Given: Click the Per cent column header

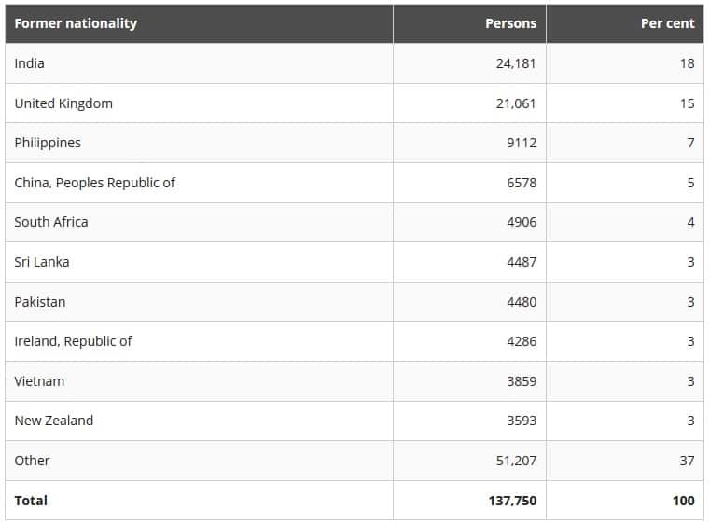Looking at the screenshot, I should click(x=667, y=23).
